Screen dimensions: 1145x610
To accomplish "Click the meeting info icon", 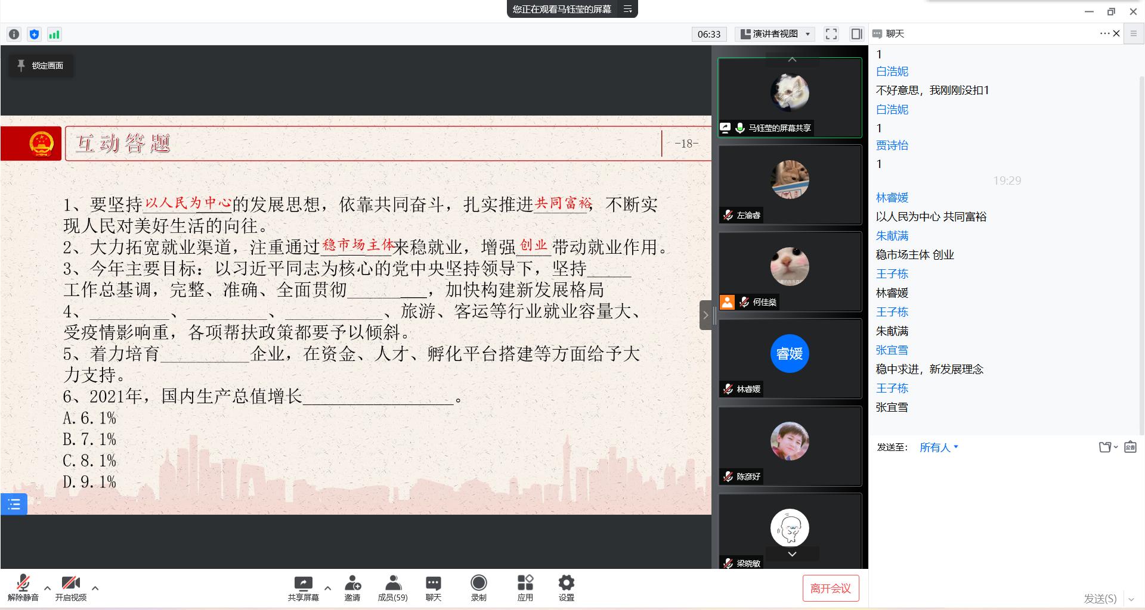I will click(14, 35).
